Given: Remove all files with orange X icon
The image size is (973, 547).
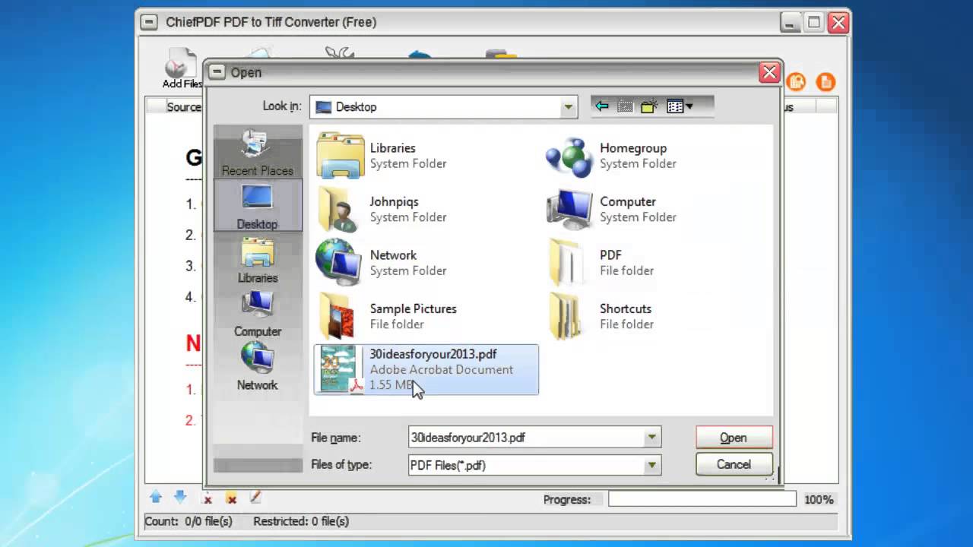Looking at the screenshot, I should (231, 498).
